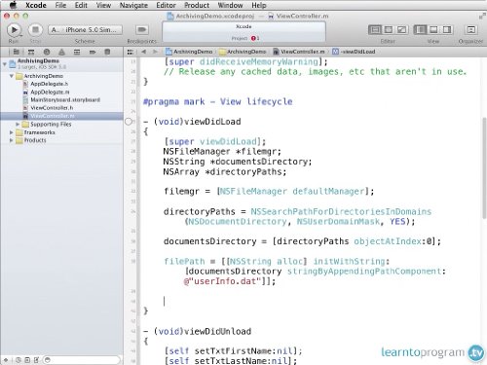The width and height of the screenshot is (487, 365).
Task: Show the Breakpoint navigator
Action: (93, 52)
